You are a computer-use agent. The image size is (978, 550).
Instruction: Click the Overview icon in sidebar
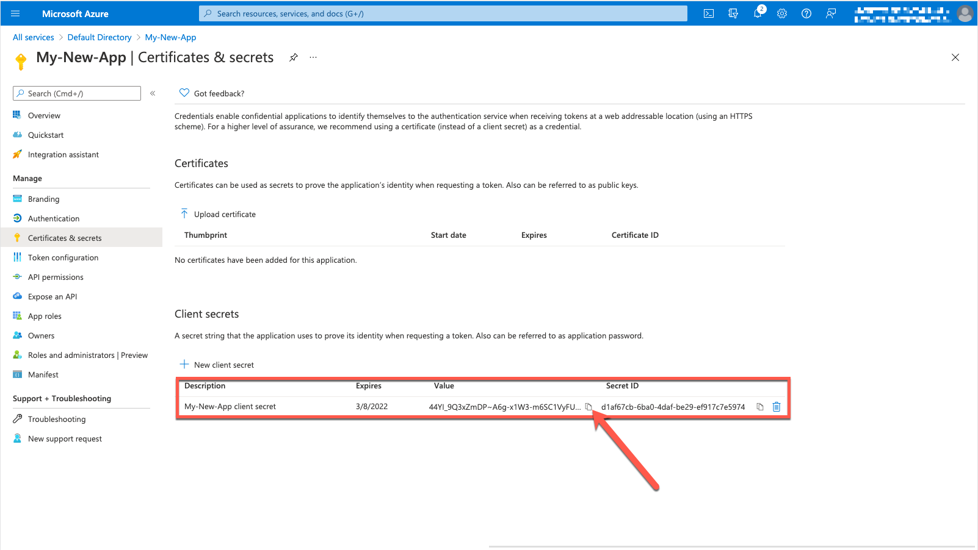pos(17,115)
